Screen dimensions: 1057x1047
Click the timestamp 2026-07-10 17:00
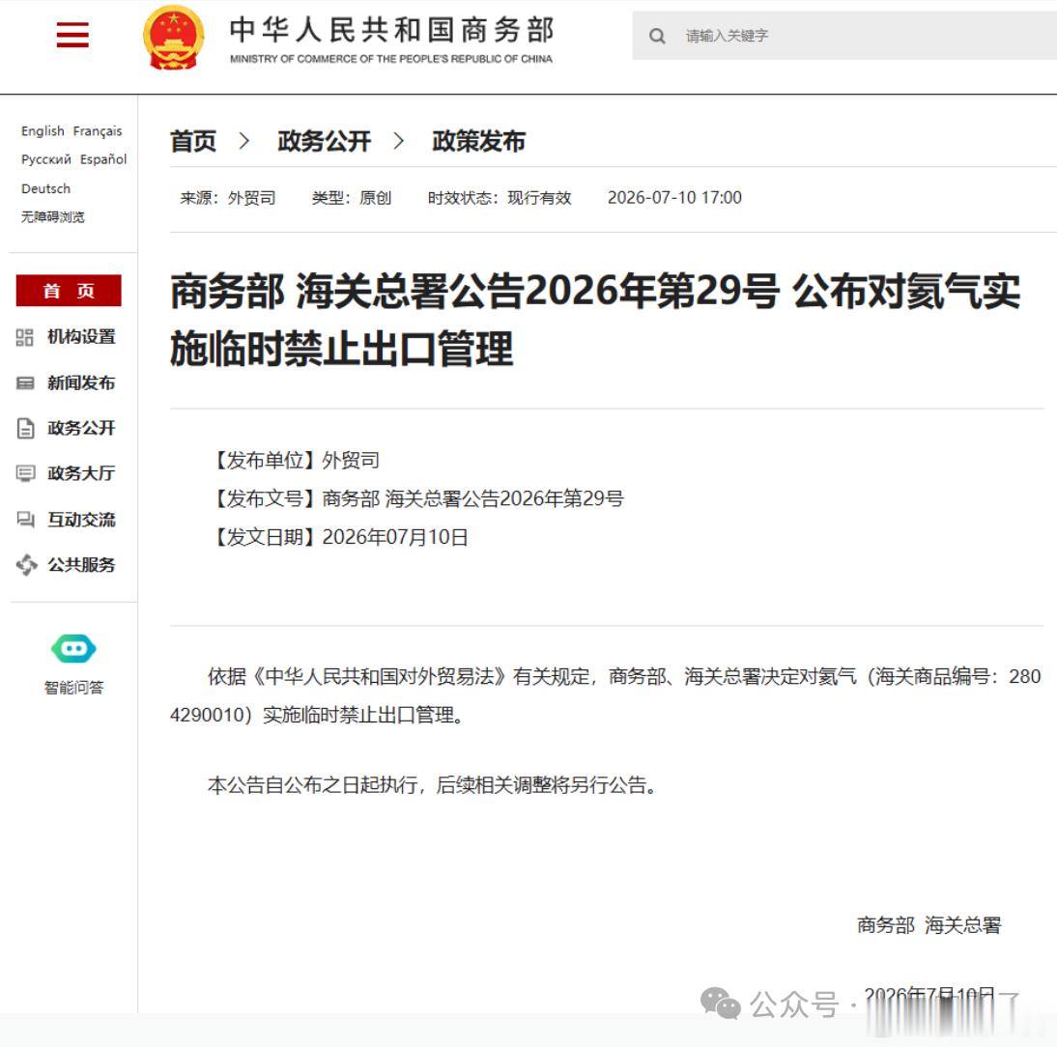[x=674, y=197]
